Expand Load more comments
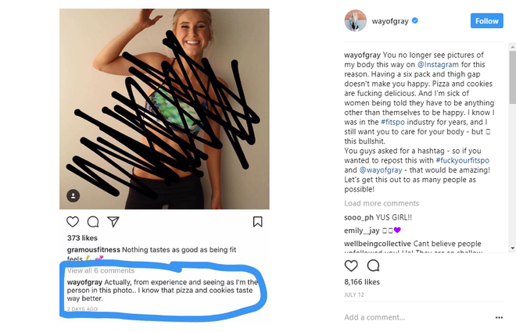This screenshot has height=332, width=516. [382, 203]
